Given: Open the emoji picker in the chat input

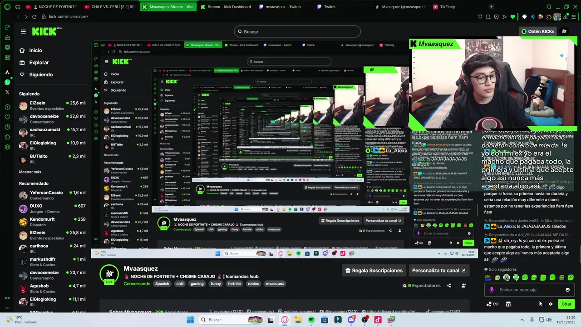Looking at the screenshot, I should pos(567,290).
